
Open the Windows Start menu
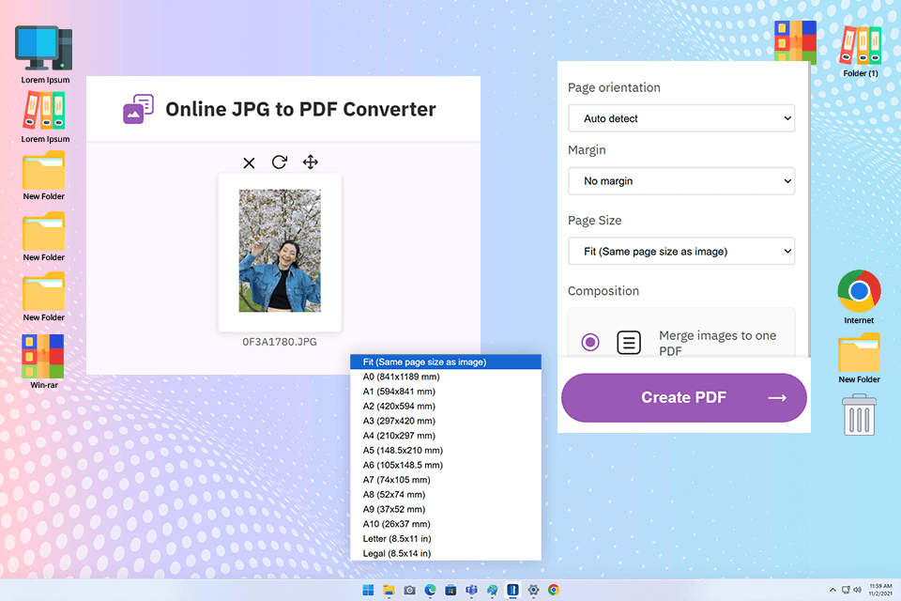tap(368, 590)
